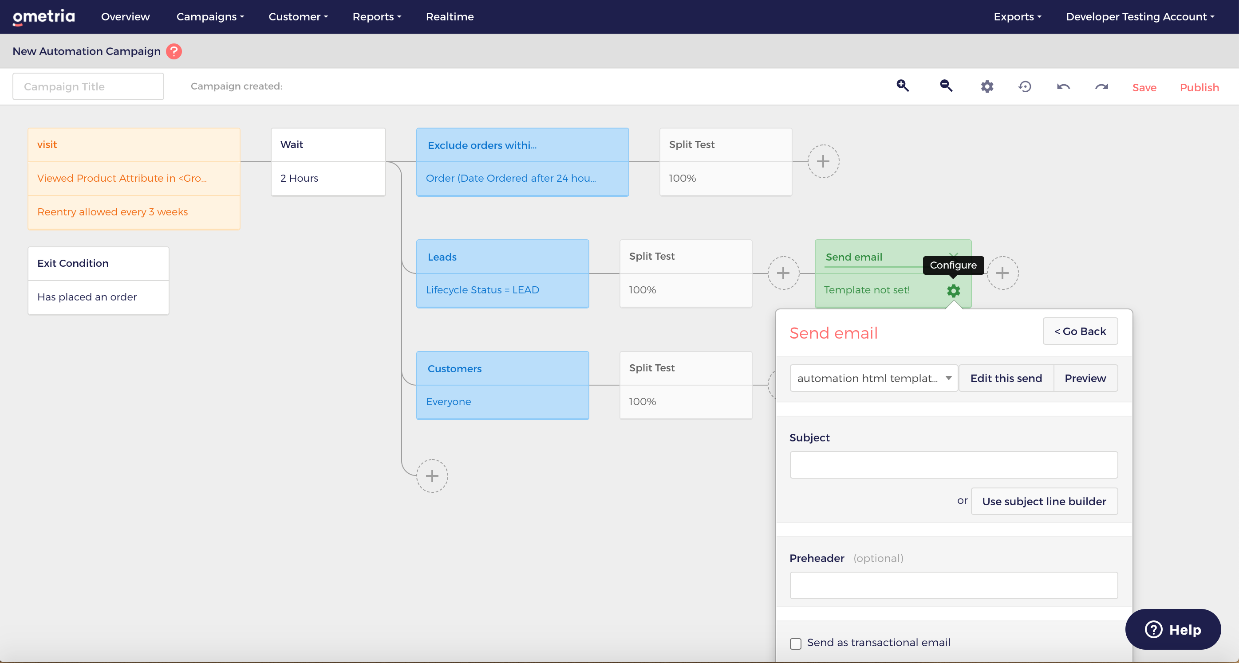
Task: Select the Wait 2 Hours node
Action: (x=328, y=161)
